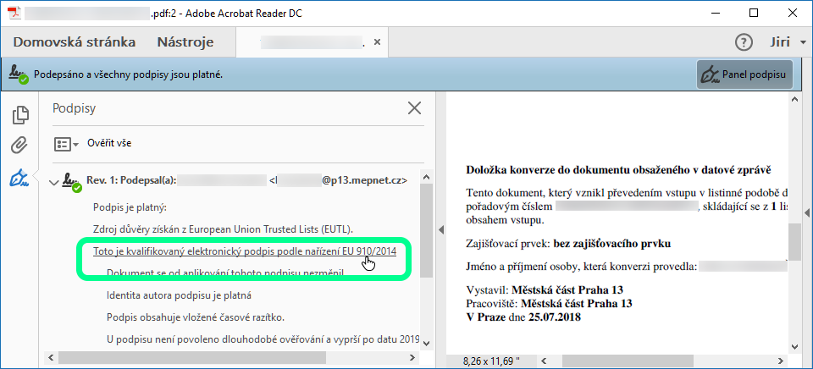Select the signatures pen sidebar icon
813x369 pixels.
20,178
